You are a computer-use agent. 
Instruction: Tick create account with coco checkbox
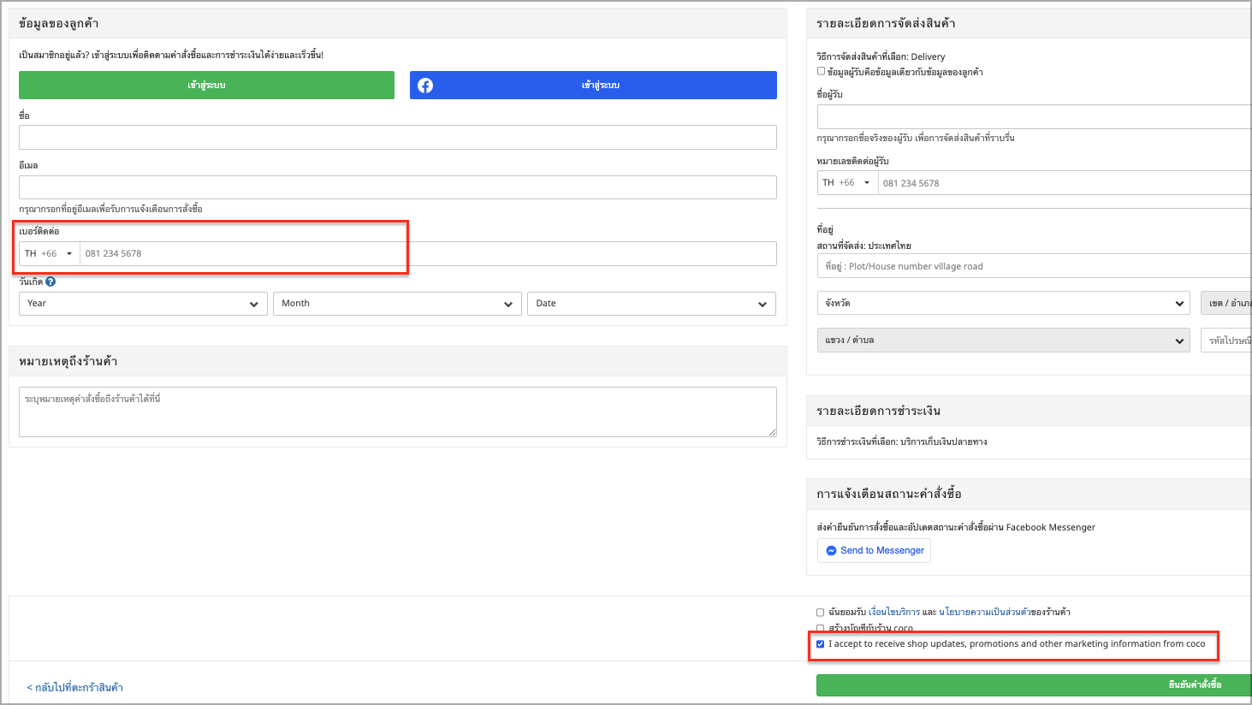[x=821, y=628]
